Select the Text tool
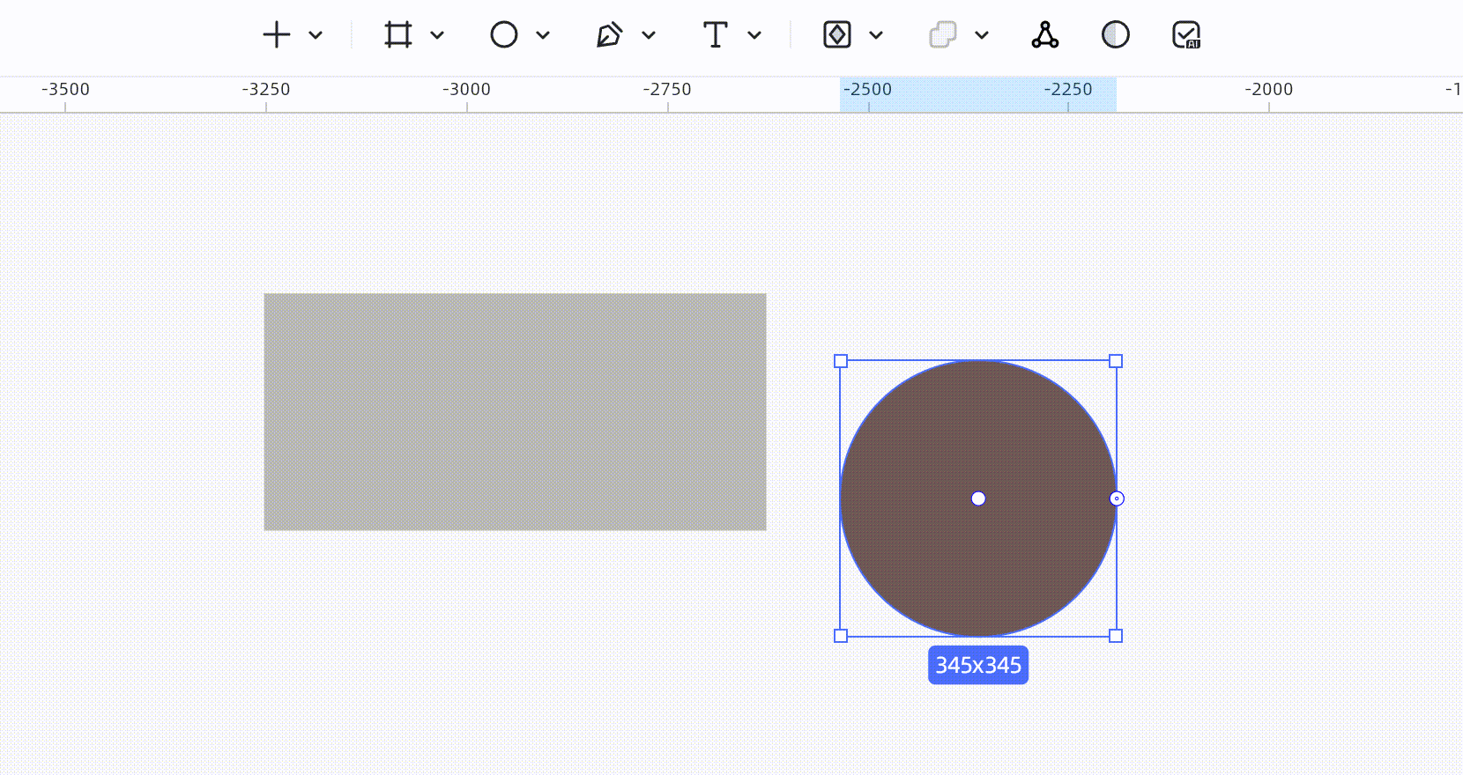This screenshot has height=775, width=1463. tap(716, 35)
